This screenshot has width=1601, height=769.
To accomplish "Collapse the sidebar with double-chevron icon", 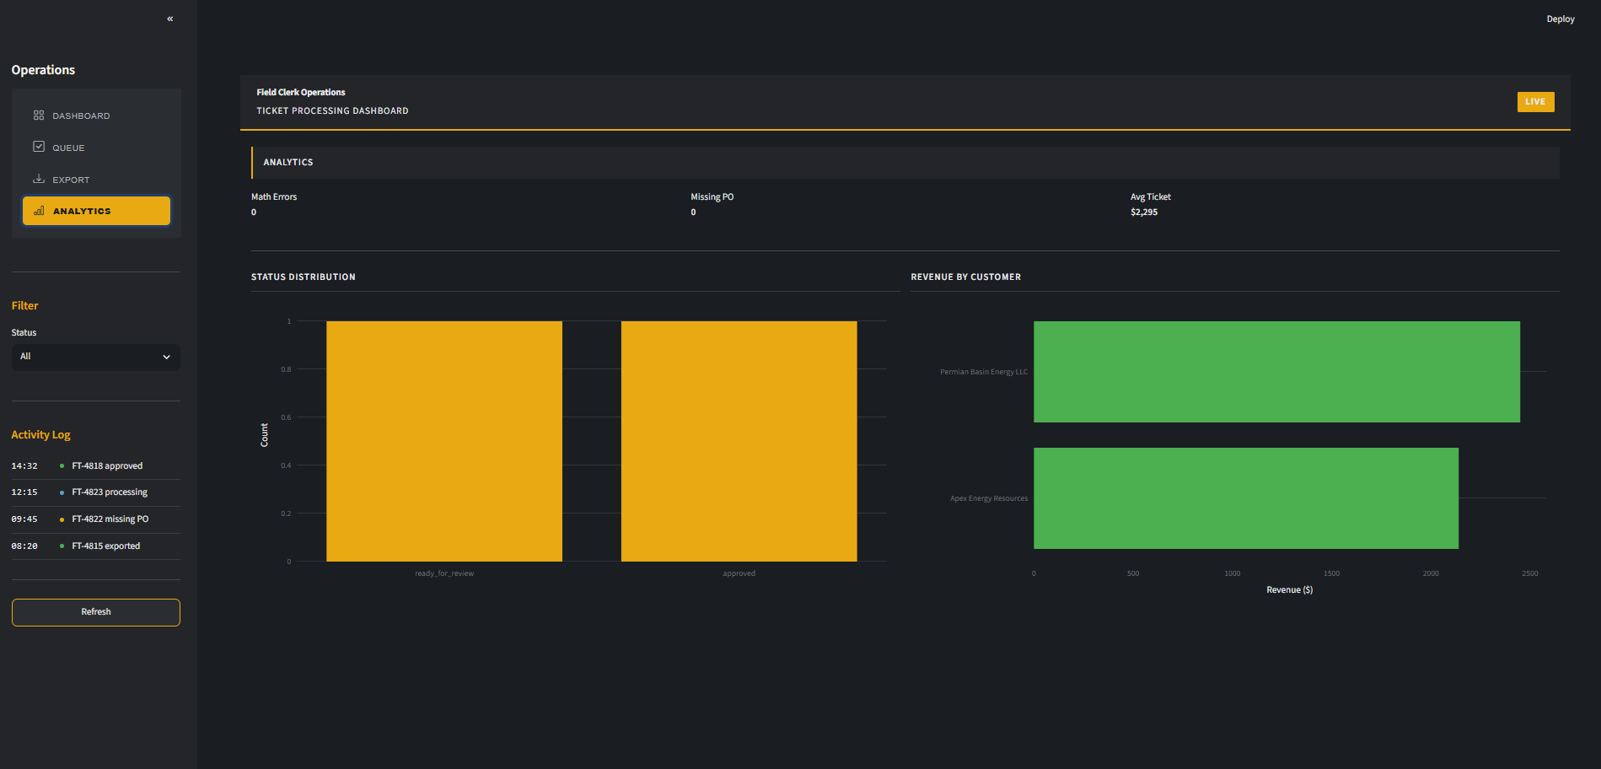I will click(x=169, y=19).
